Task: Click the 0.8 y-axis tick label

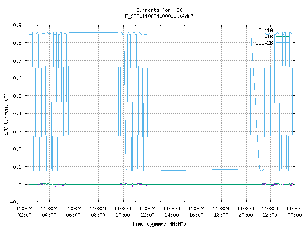Action: tap(17, 43)
